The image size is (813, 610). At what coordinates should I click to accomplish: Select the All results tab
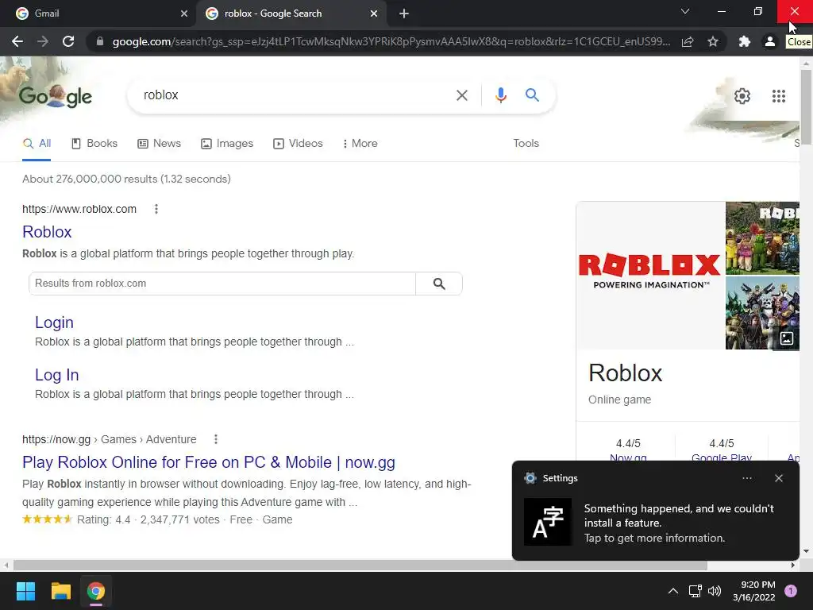pyautogui.click(x=37, y=144)
